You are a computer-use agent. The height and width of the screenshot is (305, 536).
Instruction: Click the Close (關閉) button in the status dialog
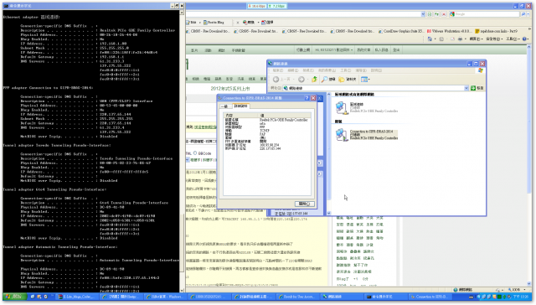coord(304,204)
